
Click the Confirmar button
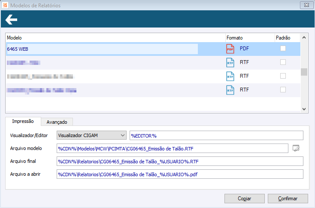pos(288,199)
